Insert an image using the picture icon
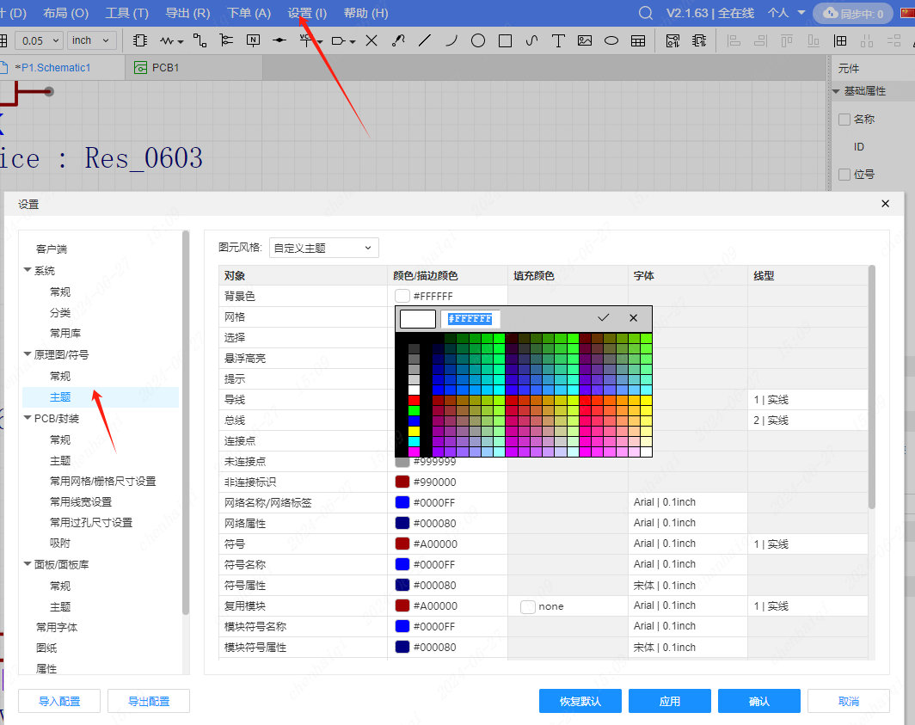 click(x=585, y=40)
